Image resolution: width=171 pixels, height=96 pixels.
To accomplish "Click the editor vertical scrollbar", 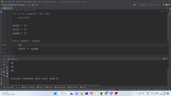I will [x=168, y=28].
